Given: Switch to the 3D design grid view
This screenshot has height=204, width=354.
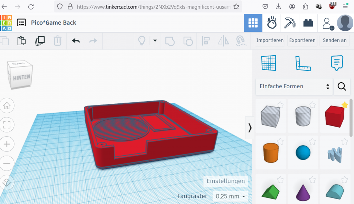Looking at the screenshot, I should point(253,23).
